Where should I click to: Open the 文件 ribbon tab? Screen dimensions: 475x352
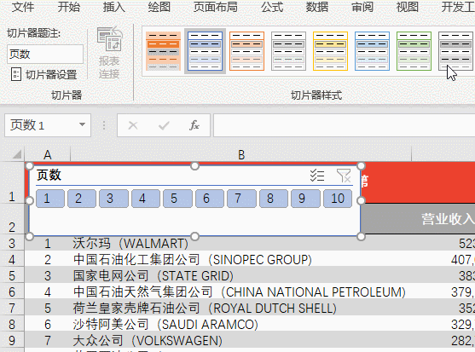coord(23,7)
